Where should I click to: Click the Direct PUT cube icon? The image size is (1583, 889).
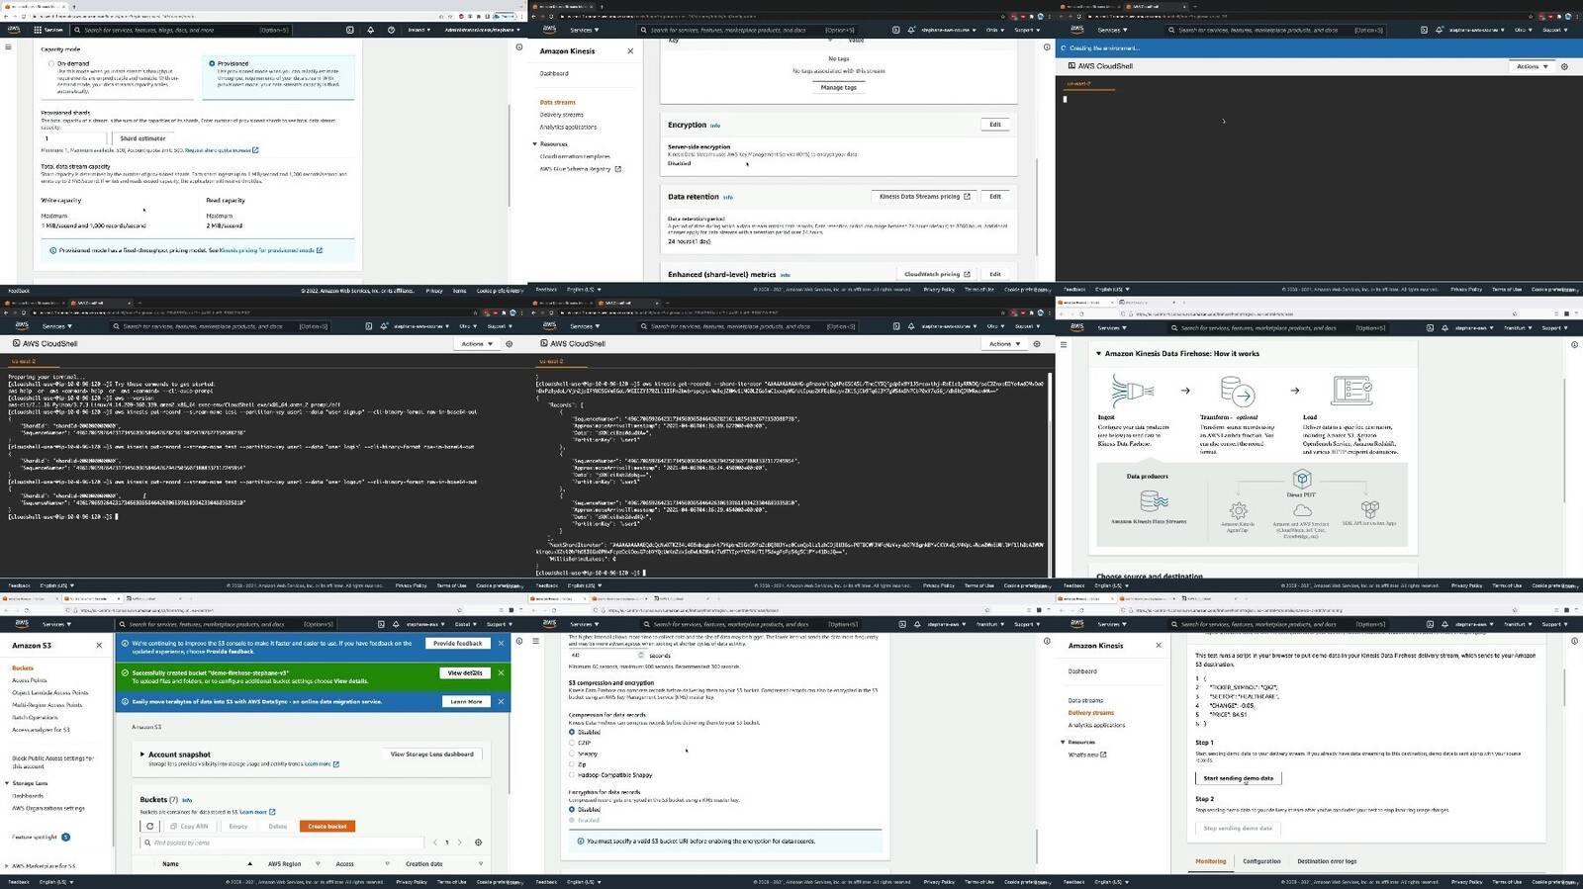[x=1301, y=480]
